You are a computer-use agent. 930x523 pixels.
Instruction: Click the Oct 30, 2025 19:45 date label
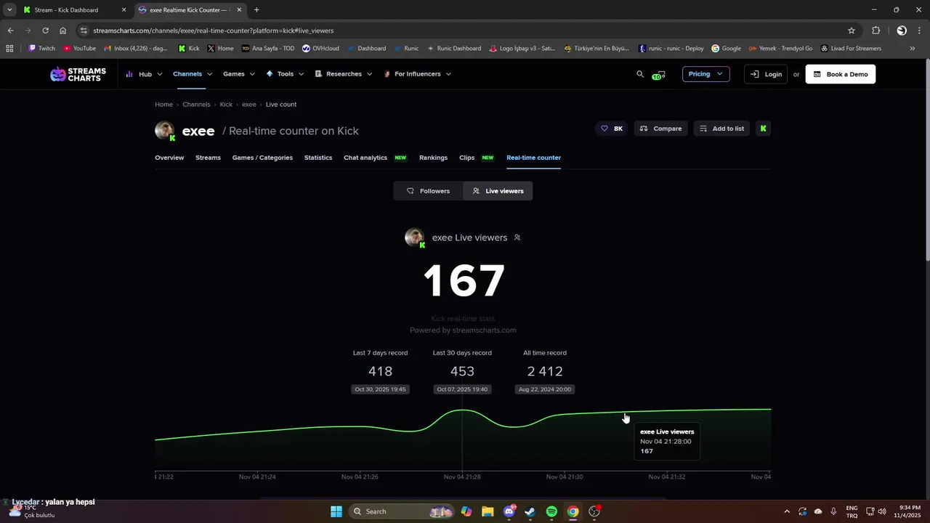[x=380, y=389]
